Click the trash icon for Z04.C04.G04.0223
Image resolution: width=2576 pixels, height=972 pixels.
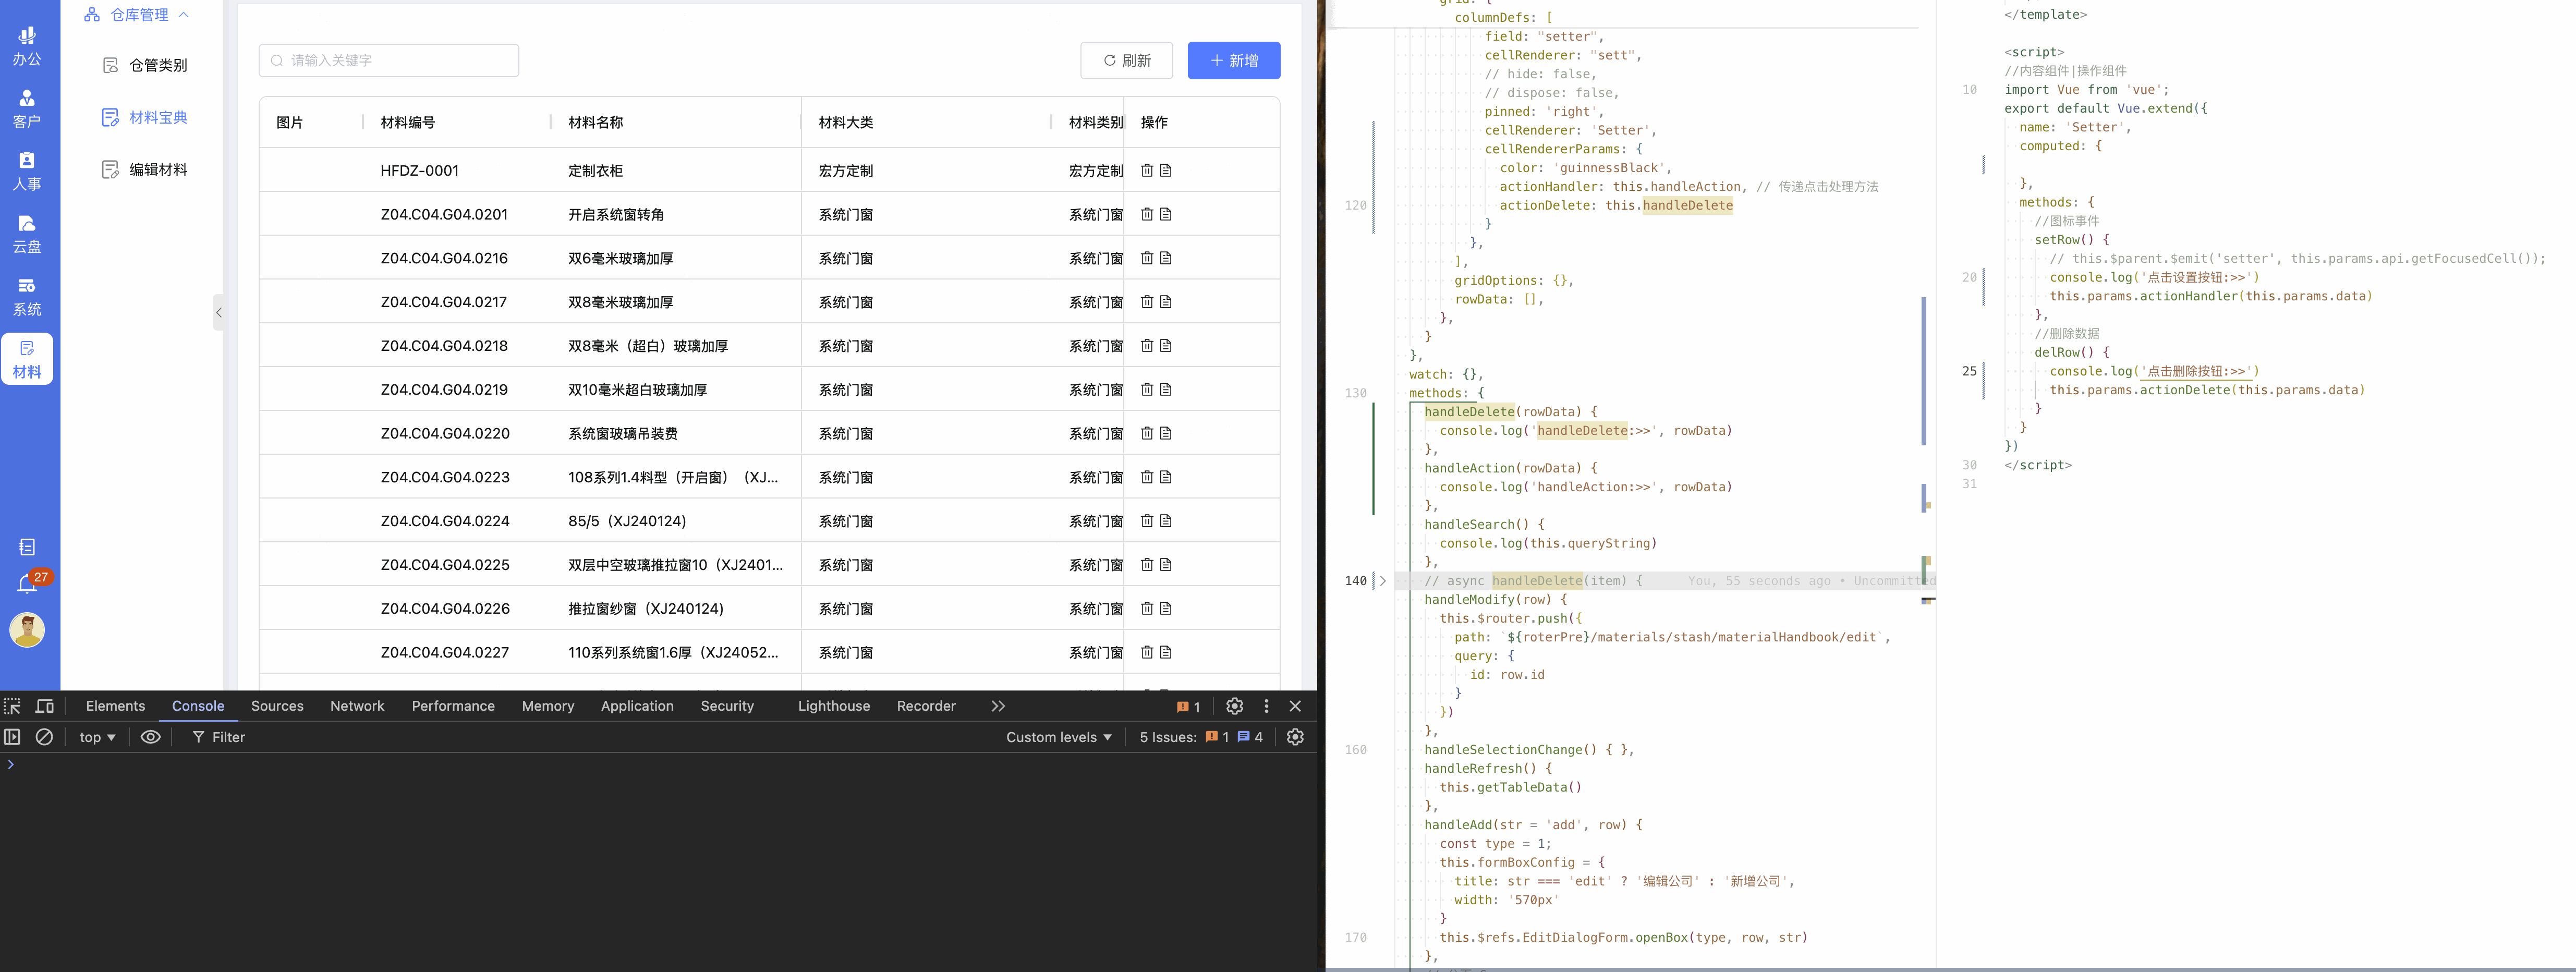pyautogui.click(x=1147, y=477)
